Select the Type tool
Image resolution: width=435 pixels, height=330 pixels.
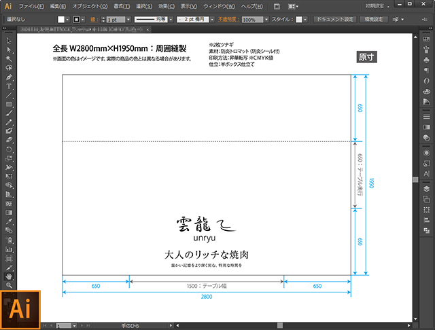(x=9, y=86)
